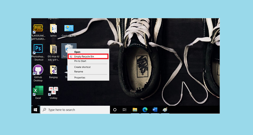Select the lamvc folder icon
253x135 pixels.
coord(53,29)
